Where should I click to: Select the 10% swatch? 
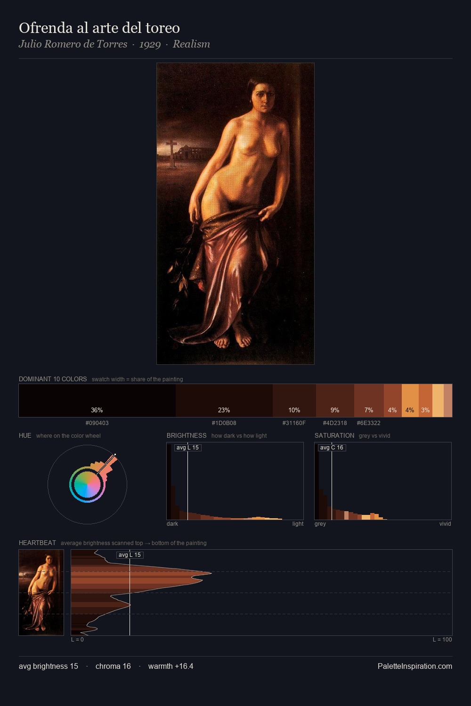[294, 401]
